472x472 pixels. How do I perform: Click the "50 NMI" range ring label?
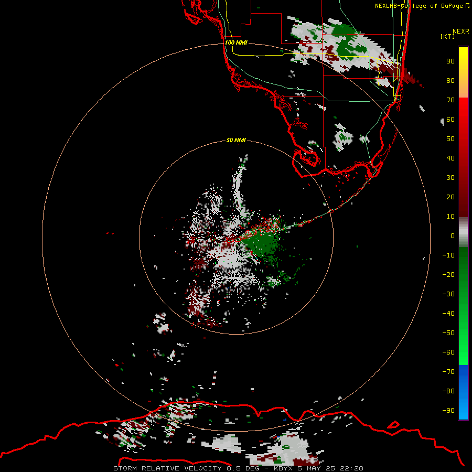(x=236, y=140)
